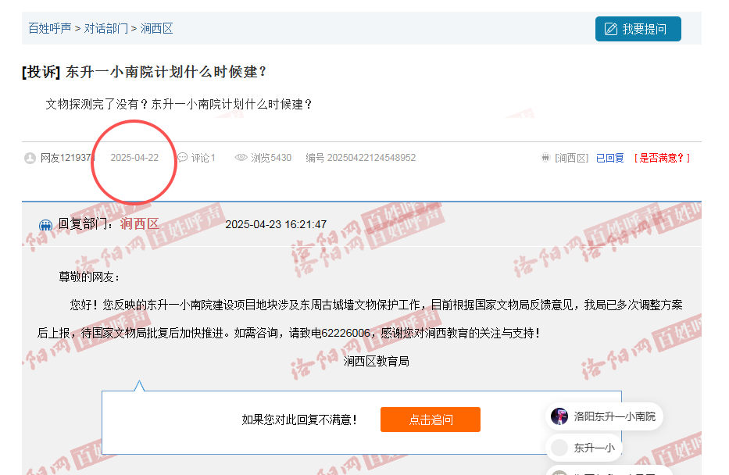Click the blue 已回复 status link
The image size is (729, 475).
[x=609, y=158]
